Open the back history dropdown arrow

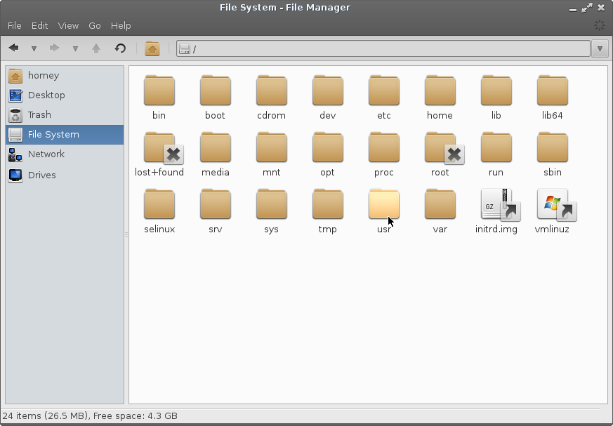(34, 49)
